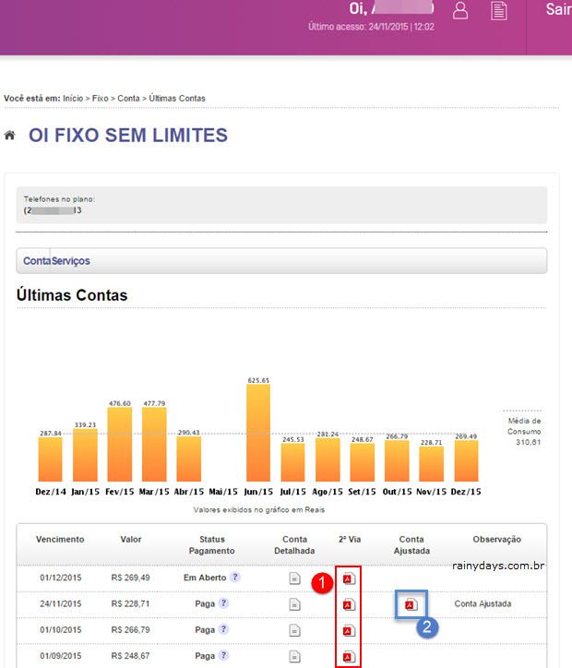Select Últimas Contas in the breadcrumb

[177, 99]
